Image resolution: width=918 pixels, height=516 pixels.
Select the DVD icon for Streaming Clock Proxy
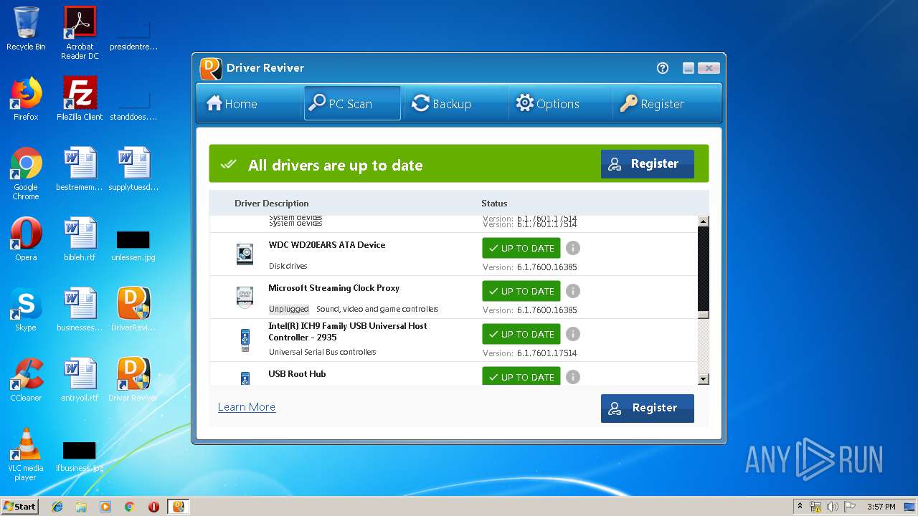click(x=245, y=297)
